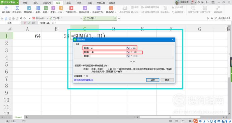Screen dimensions: 232x123
Task: Click the save icon in quick toolbar
Action: coord(6,18)
